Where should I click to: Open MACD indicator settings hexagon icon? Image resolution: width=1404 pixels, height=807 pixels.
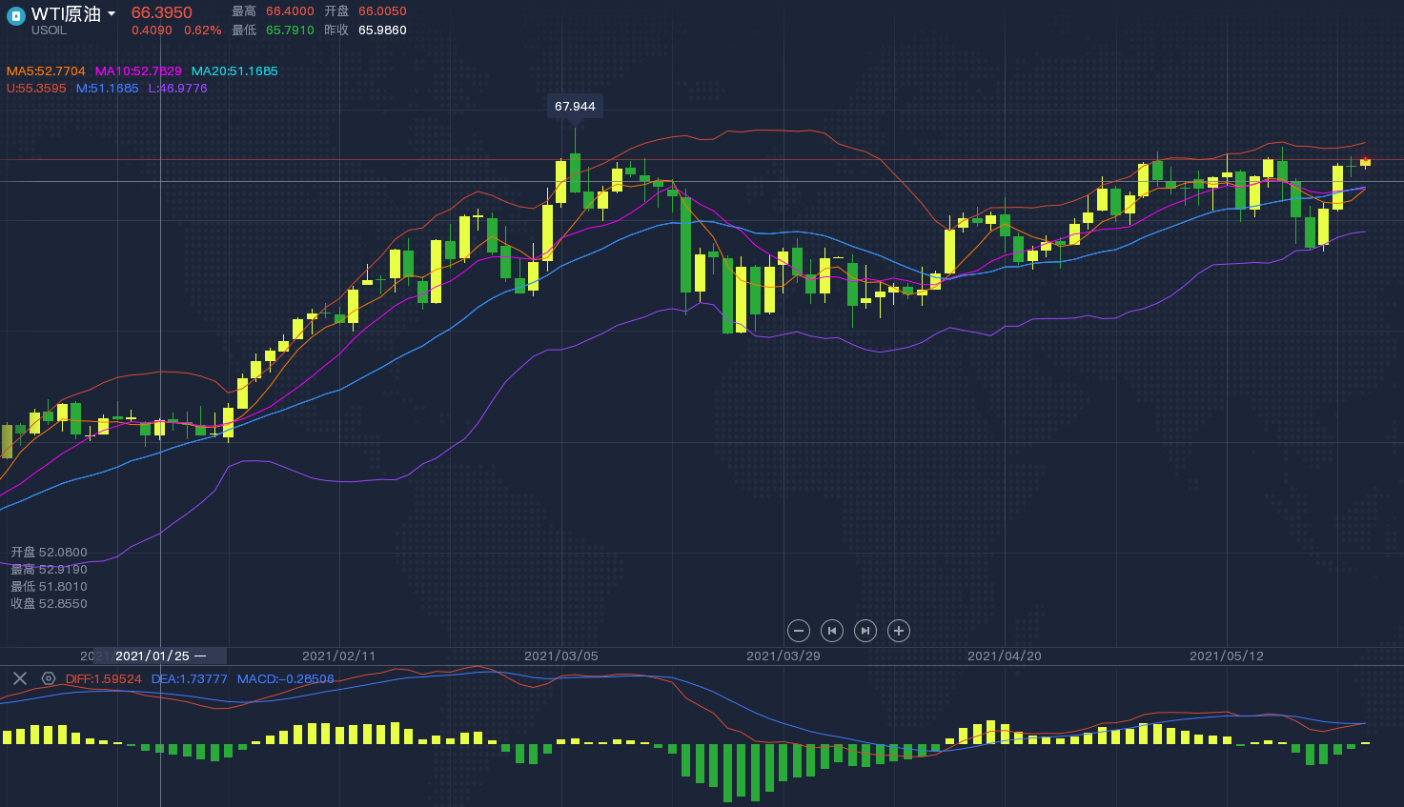[49, 678]
